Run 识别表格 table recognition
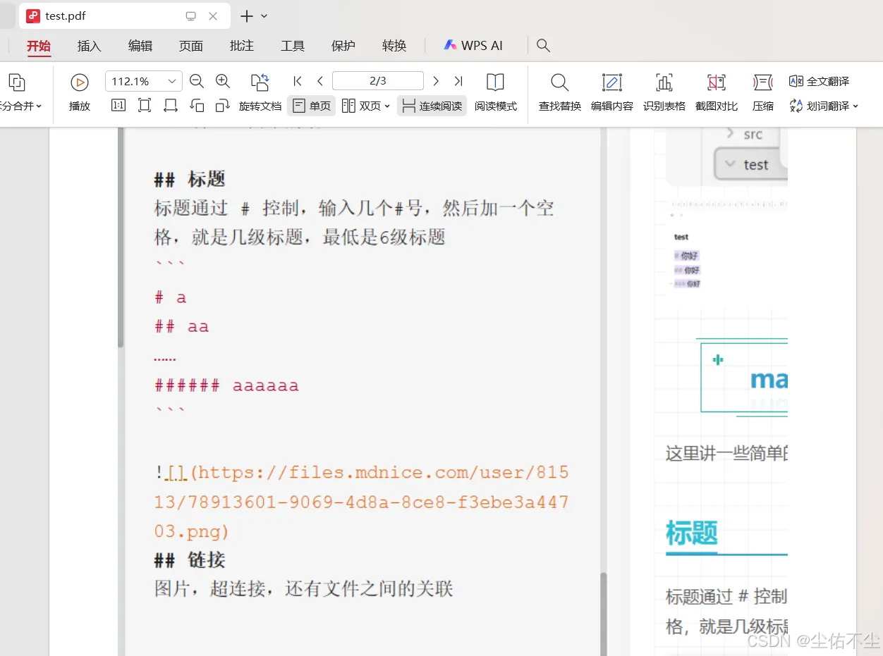Image resolution: width=883 pixels, height=656 pixels. (664, 92)
